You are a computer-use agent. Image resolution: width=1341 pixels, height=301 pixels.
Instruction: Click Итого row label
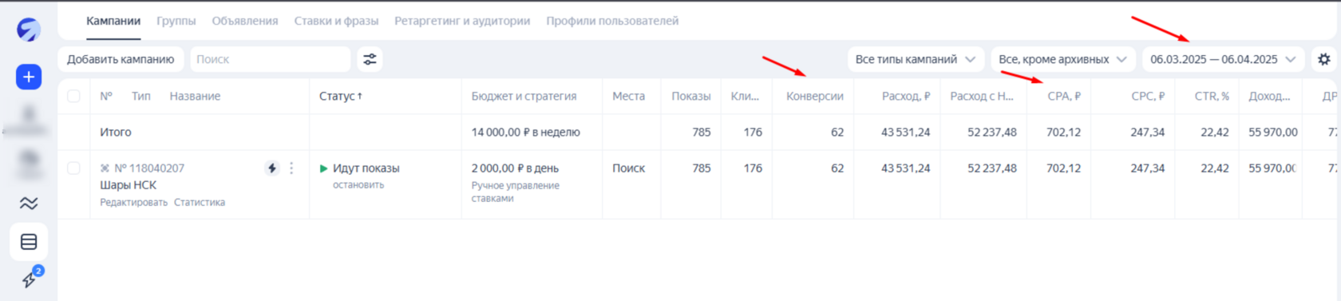(116, 132)
